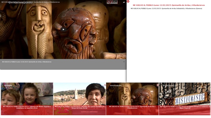The width and height of the screenshot is (211, 118).
Task: Click the info icon in the gray video bar
Action: pyautogui.click(x=124, y=62)
